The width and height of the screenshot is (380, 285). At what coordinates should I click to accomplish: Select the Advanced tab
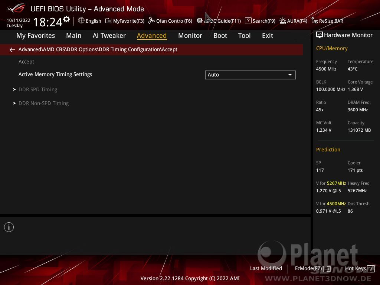152,36
